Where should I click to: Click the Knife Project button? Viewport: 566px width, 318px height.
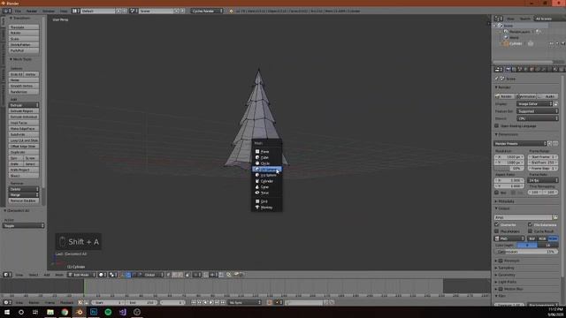(x=24, y=170)
